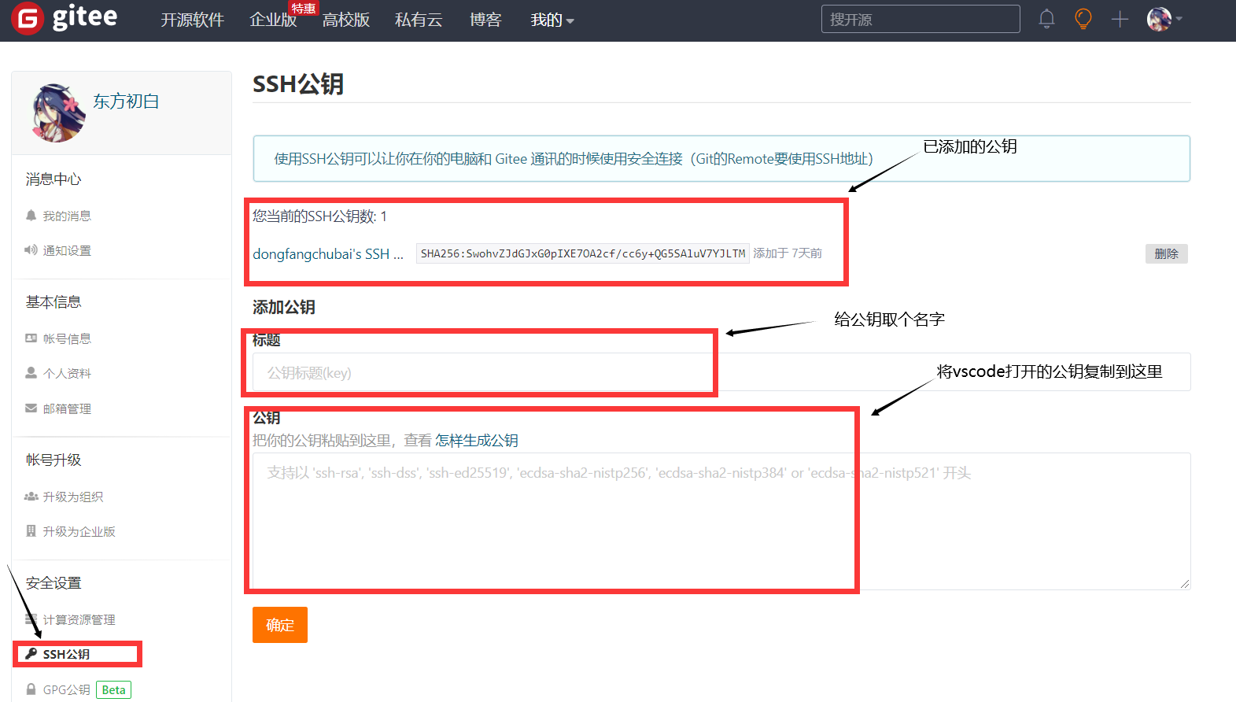This screenshot has width=1236, height=702.
Task: Click the speaker icon beside 通知设置
Action: (x=31, y=250)
